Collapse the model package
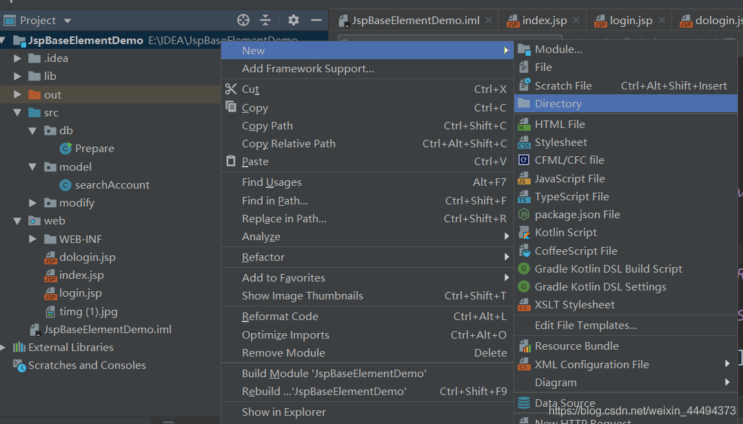The width and height of the screenshot is (743, 424). [32, 167]
